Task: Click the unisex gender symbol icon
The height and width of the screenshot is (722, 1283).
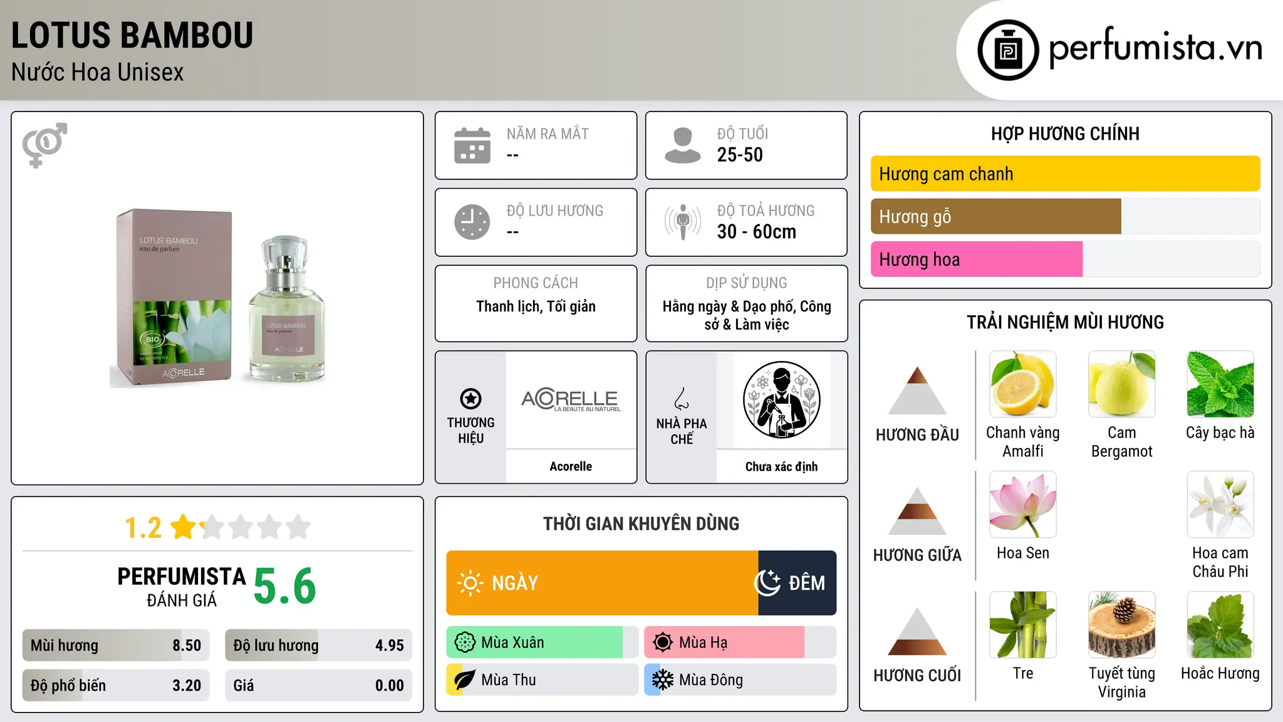Action: pyautogui.click(x=44, y=145)
